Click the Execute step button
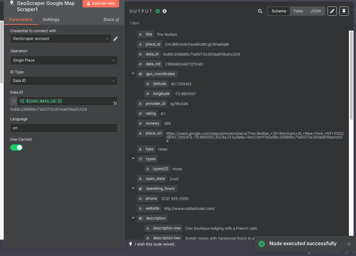This screenshot has width=356, height=256. [101, 3]
